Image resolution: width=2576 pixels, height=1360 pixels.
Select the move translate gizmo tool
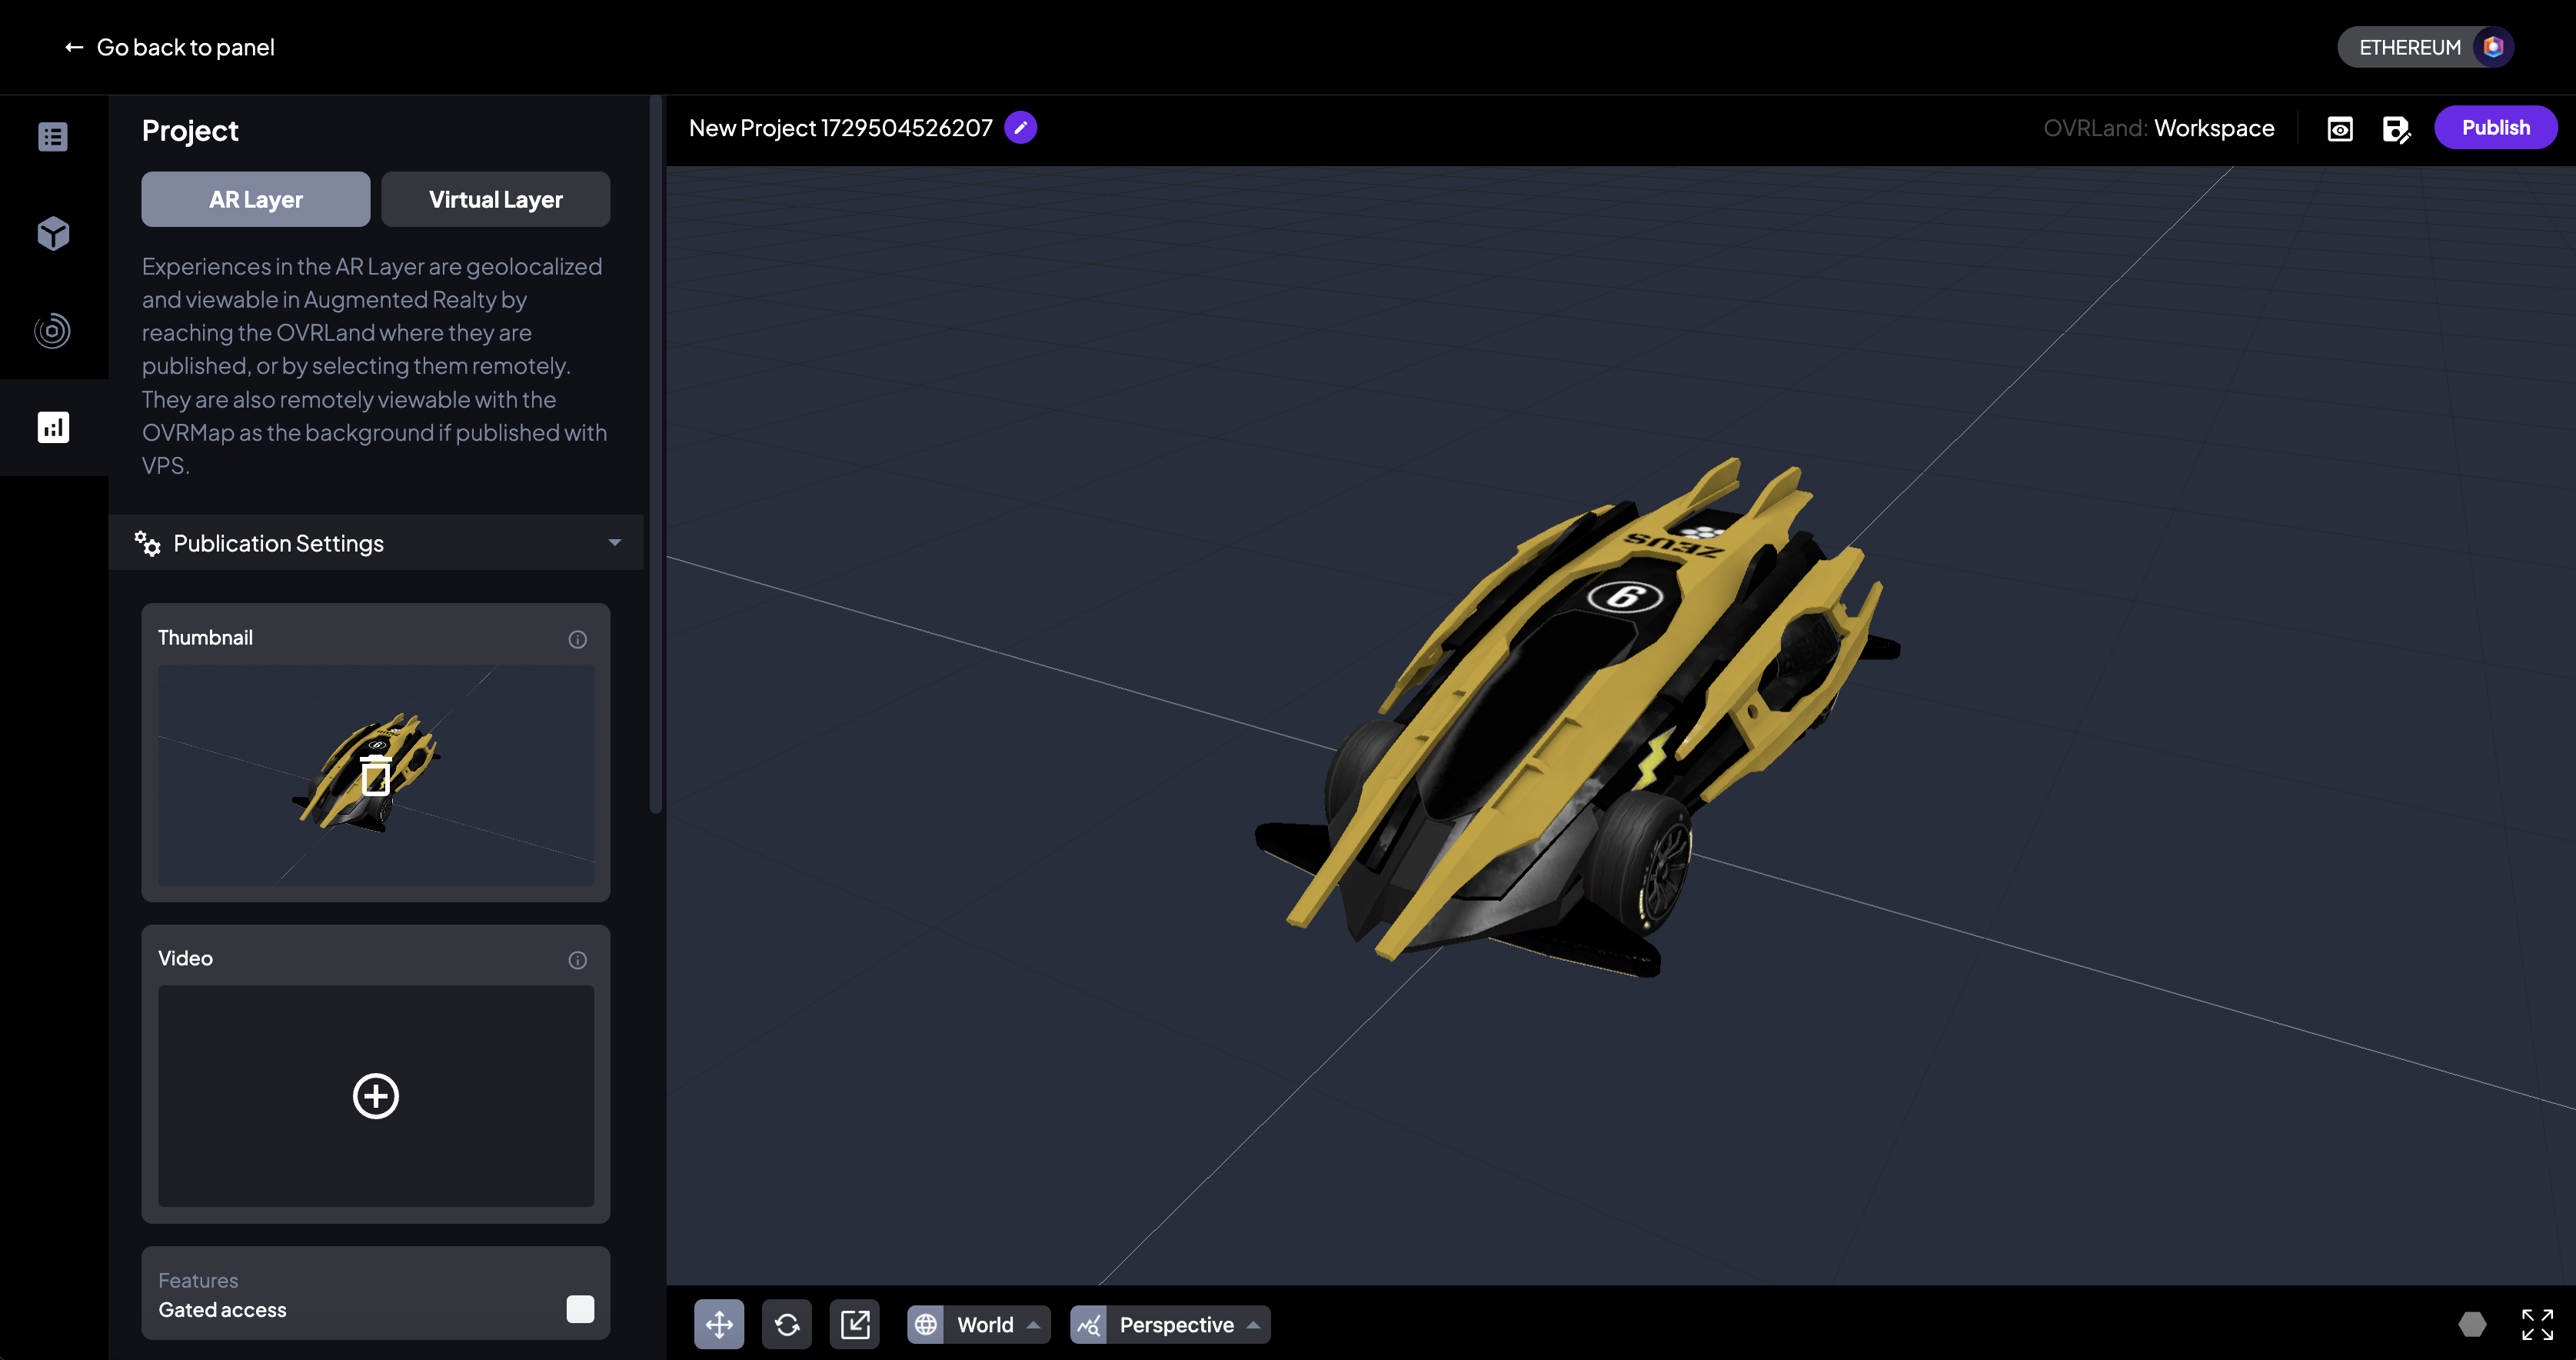(719, 1325)
